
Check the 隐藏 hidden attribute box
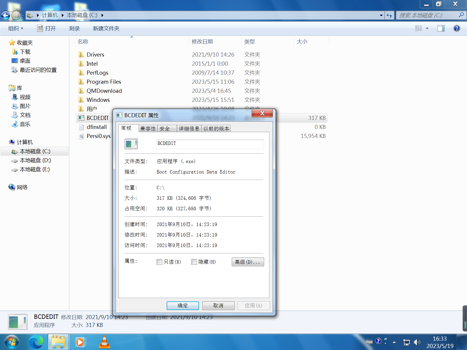click(x=194, y=262)
